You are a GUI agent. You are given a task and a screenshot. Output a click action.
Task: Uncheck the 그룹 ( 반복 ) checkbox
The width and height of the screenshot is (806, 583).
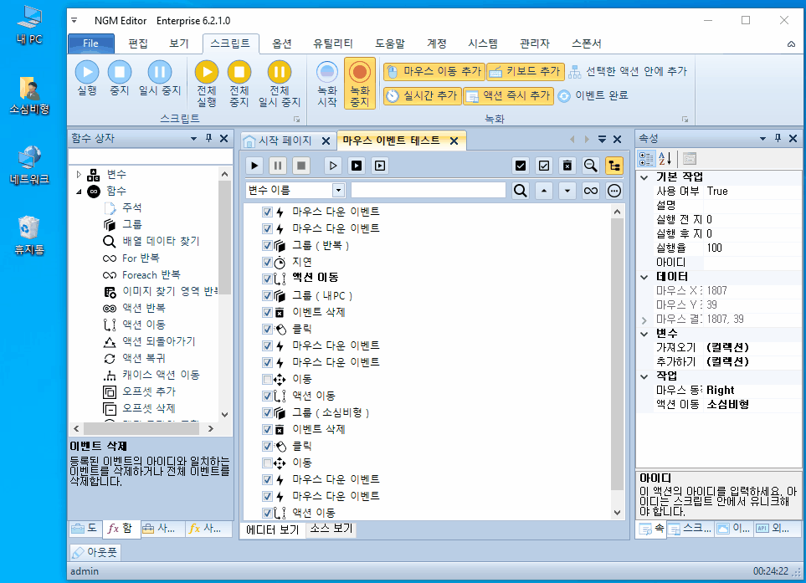coord(267,245)
